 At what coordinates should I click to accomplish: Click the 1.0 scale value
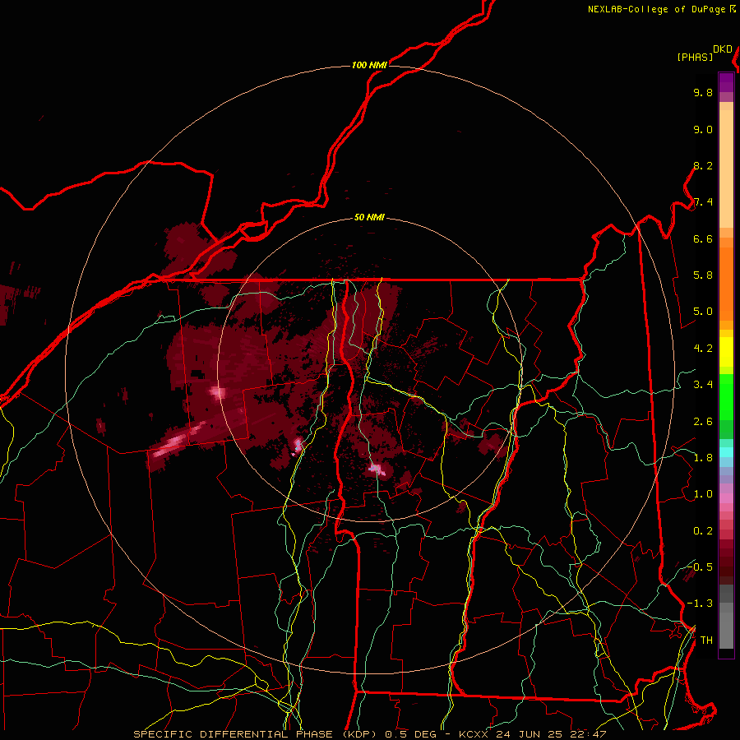703,494
